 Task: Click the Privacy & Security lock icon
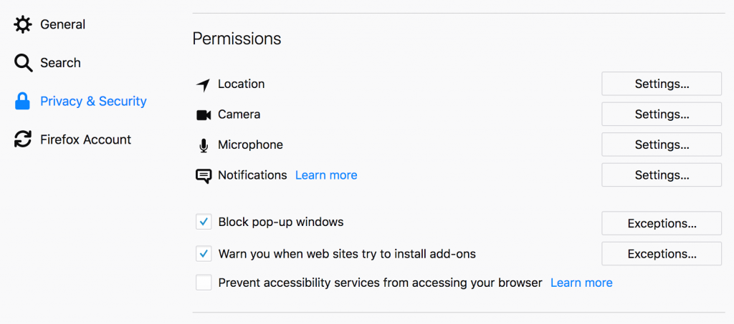(23, 102)
